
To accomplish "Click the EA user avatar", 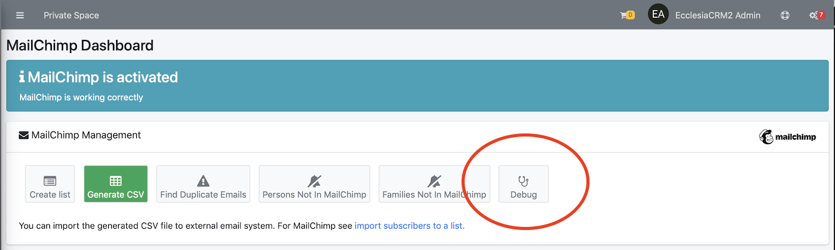I will coord(658,14).
